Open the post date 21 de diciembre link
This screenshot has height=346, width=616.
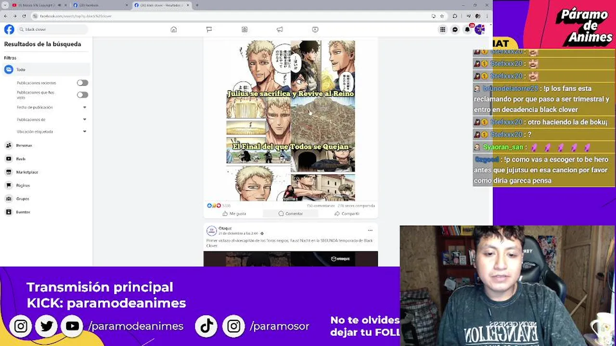[239, 233]
